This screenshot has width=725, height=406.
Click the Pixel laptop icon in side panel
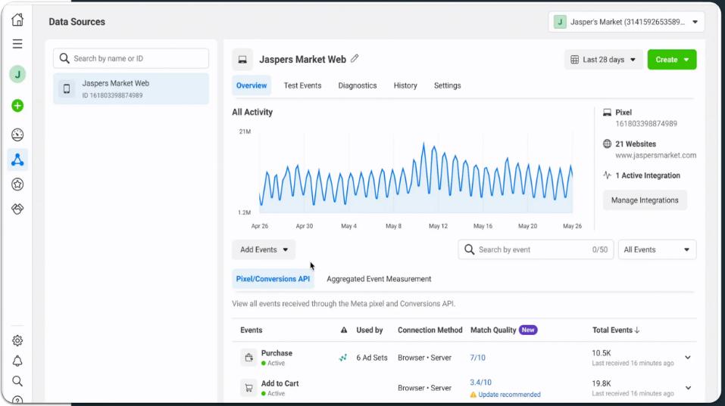pos(607,112)
